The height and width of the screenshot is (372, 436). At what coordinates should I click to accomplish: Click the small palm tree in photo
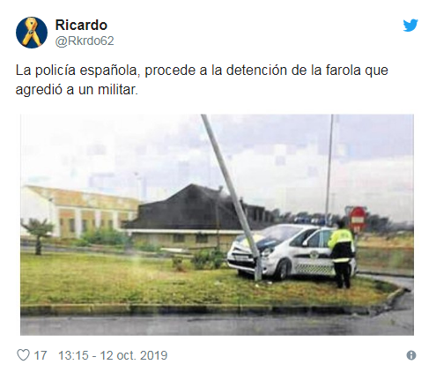tap(39, 235)
